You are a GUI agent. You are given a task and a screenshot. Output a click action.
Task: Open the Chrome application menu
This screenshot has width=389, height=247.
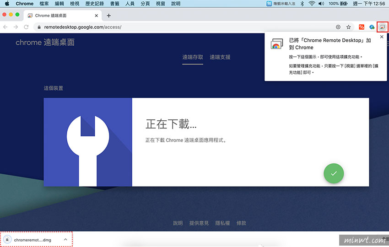(x=25, y=4)
